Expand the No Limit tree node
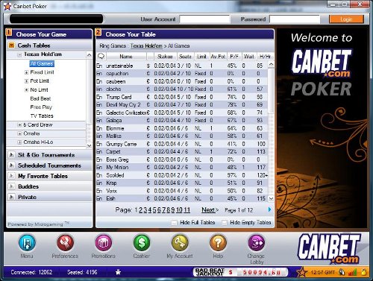Screen dimensions: 373x281 pyautogui.click(x=26, y=90)
